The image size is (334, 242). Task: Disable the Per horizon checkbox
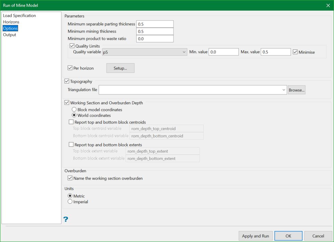70,68
